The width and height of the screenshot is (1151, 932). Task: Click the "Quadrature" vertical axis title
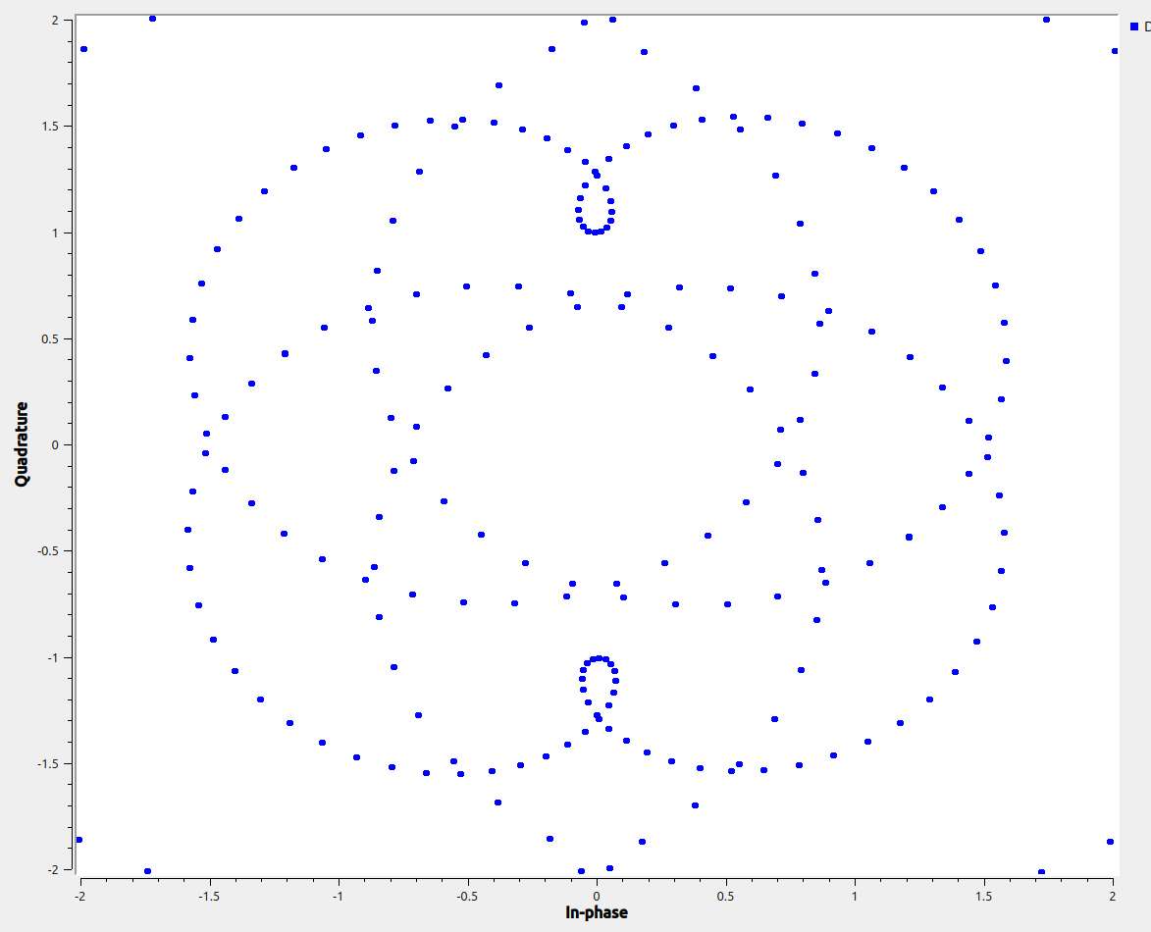click(22, 444)
